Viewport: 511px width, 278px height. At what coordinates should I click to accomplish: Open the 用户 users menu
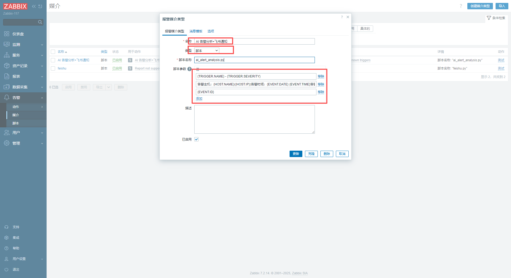pos(23,133)
